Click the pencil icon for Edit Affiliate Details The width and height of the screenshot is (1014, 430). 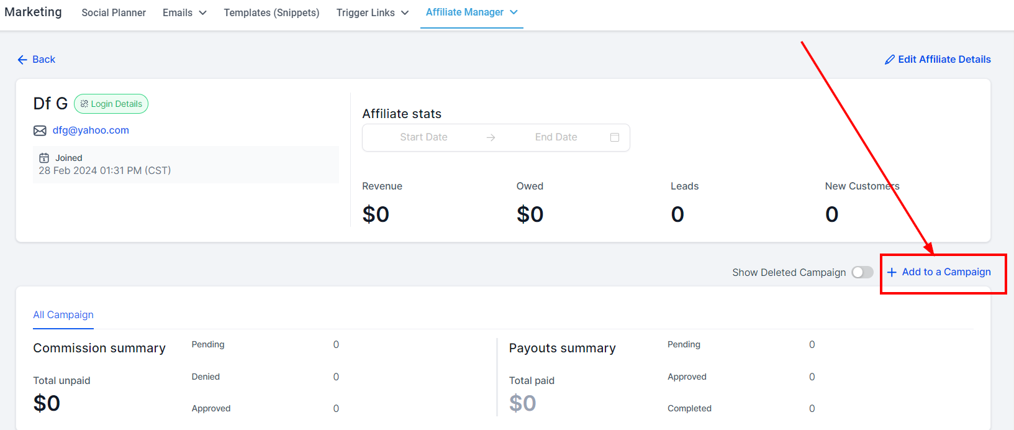pos(890,60)
